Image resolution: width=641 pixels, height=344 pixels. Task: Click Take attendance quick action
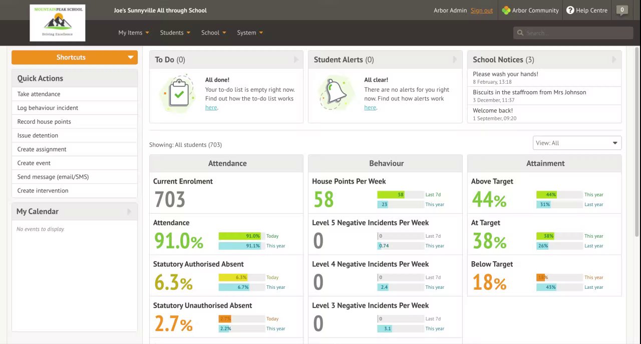coord(75,94)
